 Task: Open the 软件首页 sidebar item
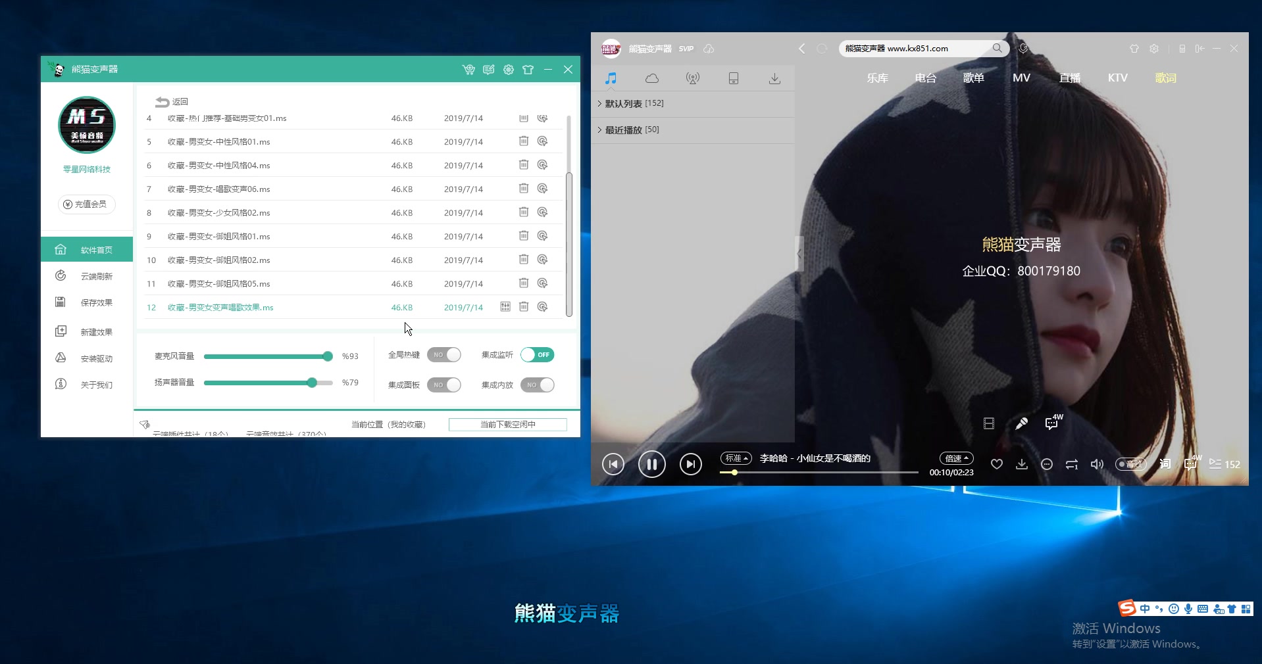click(x=87, y=250)
